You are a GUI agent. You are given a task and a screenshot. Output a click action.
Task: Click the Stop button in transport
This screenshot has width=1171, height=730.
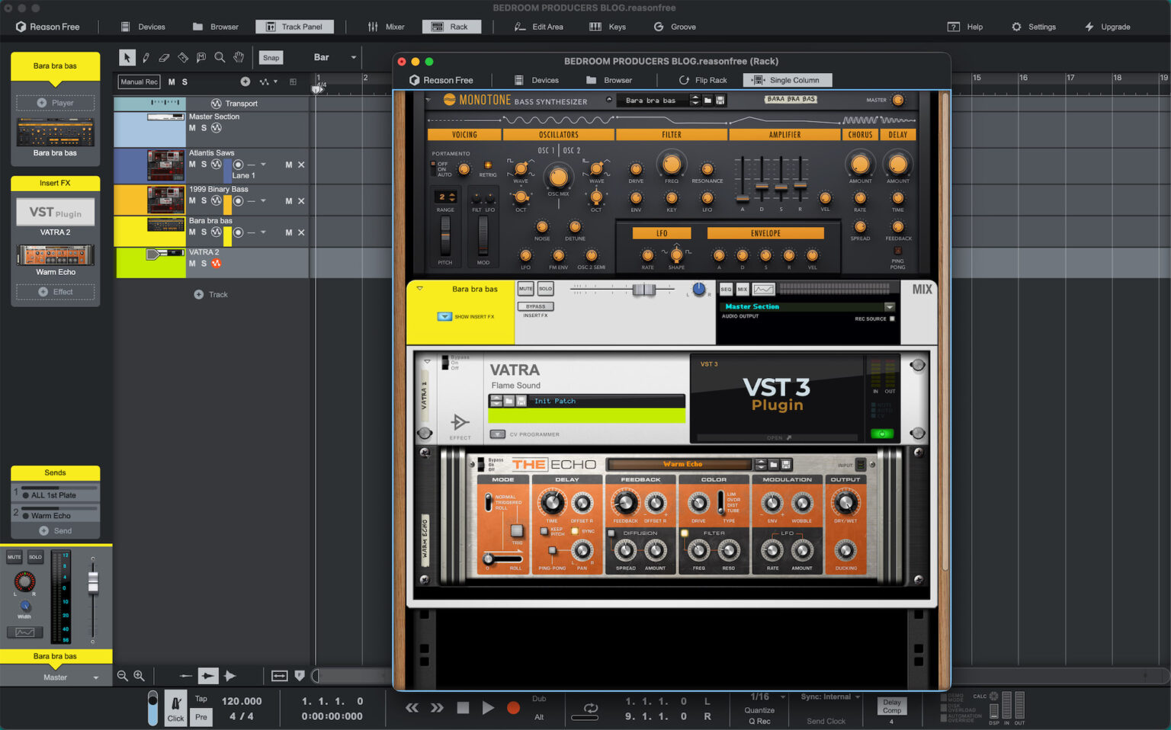point(463,708)
